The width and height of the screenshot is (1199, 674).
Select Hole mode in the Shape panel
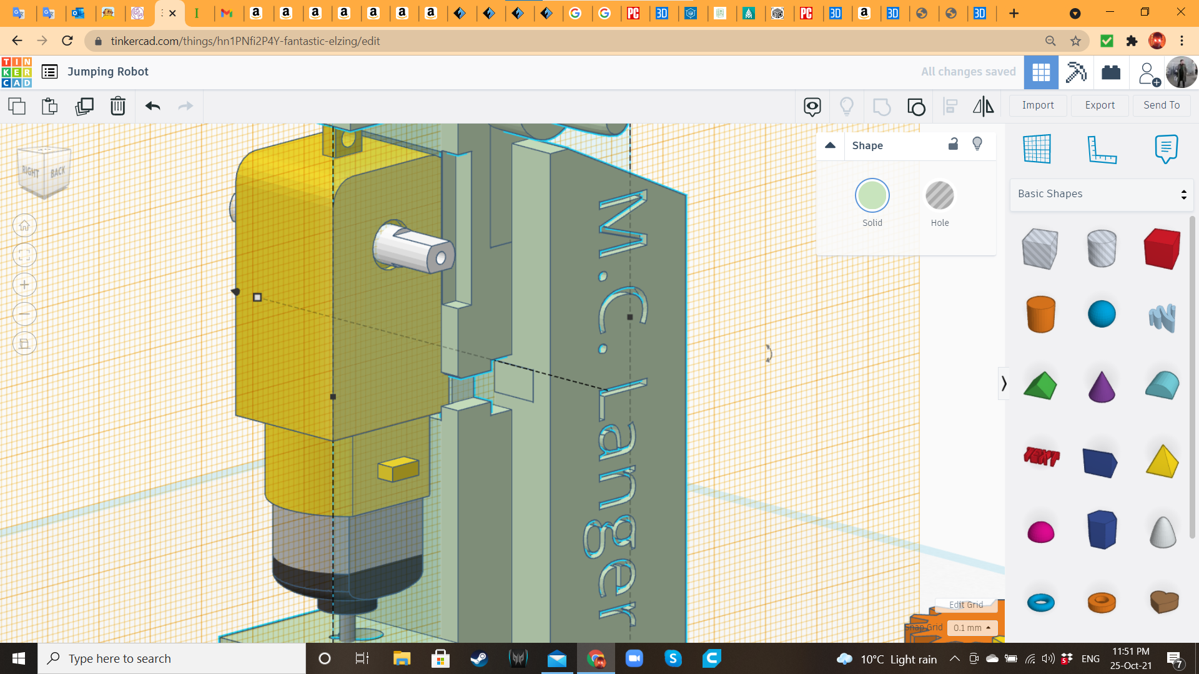[x=939, y=195]
